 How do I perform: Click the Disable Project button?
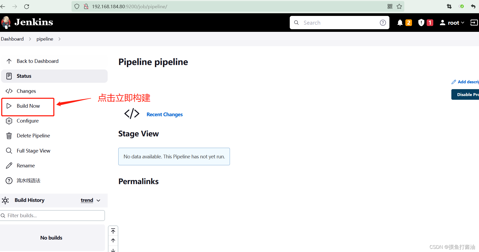(465, 94)
